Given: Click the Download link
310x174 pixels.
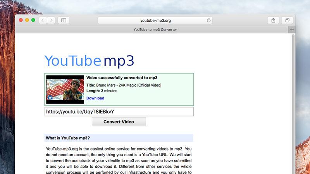Looking at the screenshot, I should pyautogui.click(x=95, y=98).
